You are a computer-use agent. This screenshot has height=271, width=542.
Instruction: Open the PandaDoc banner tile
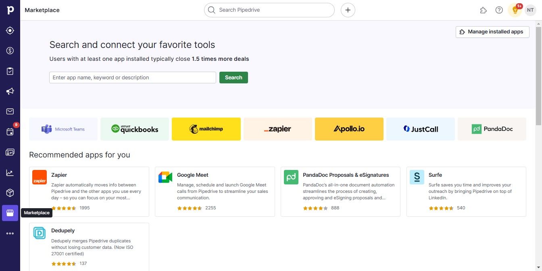tap(492, 129)
